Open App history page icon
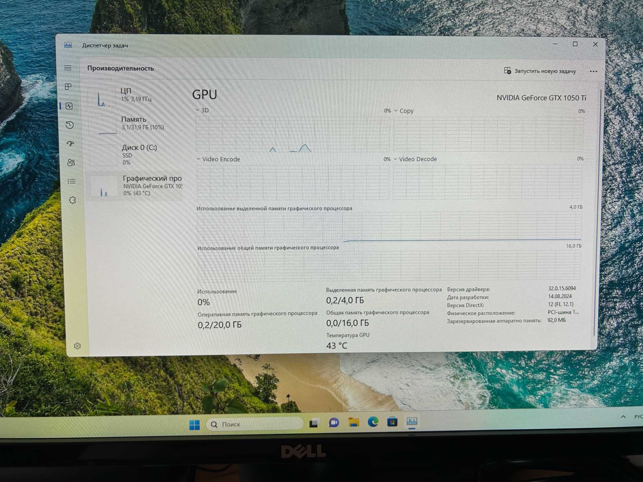This screenshot has width=643, height=482. (70, 125)
